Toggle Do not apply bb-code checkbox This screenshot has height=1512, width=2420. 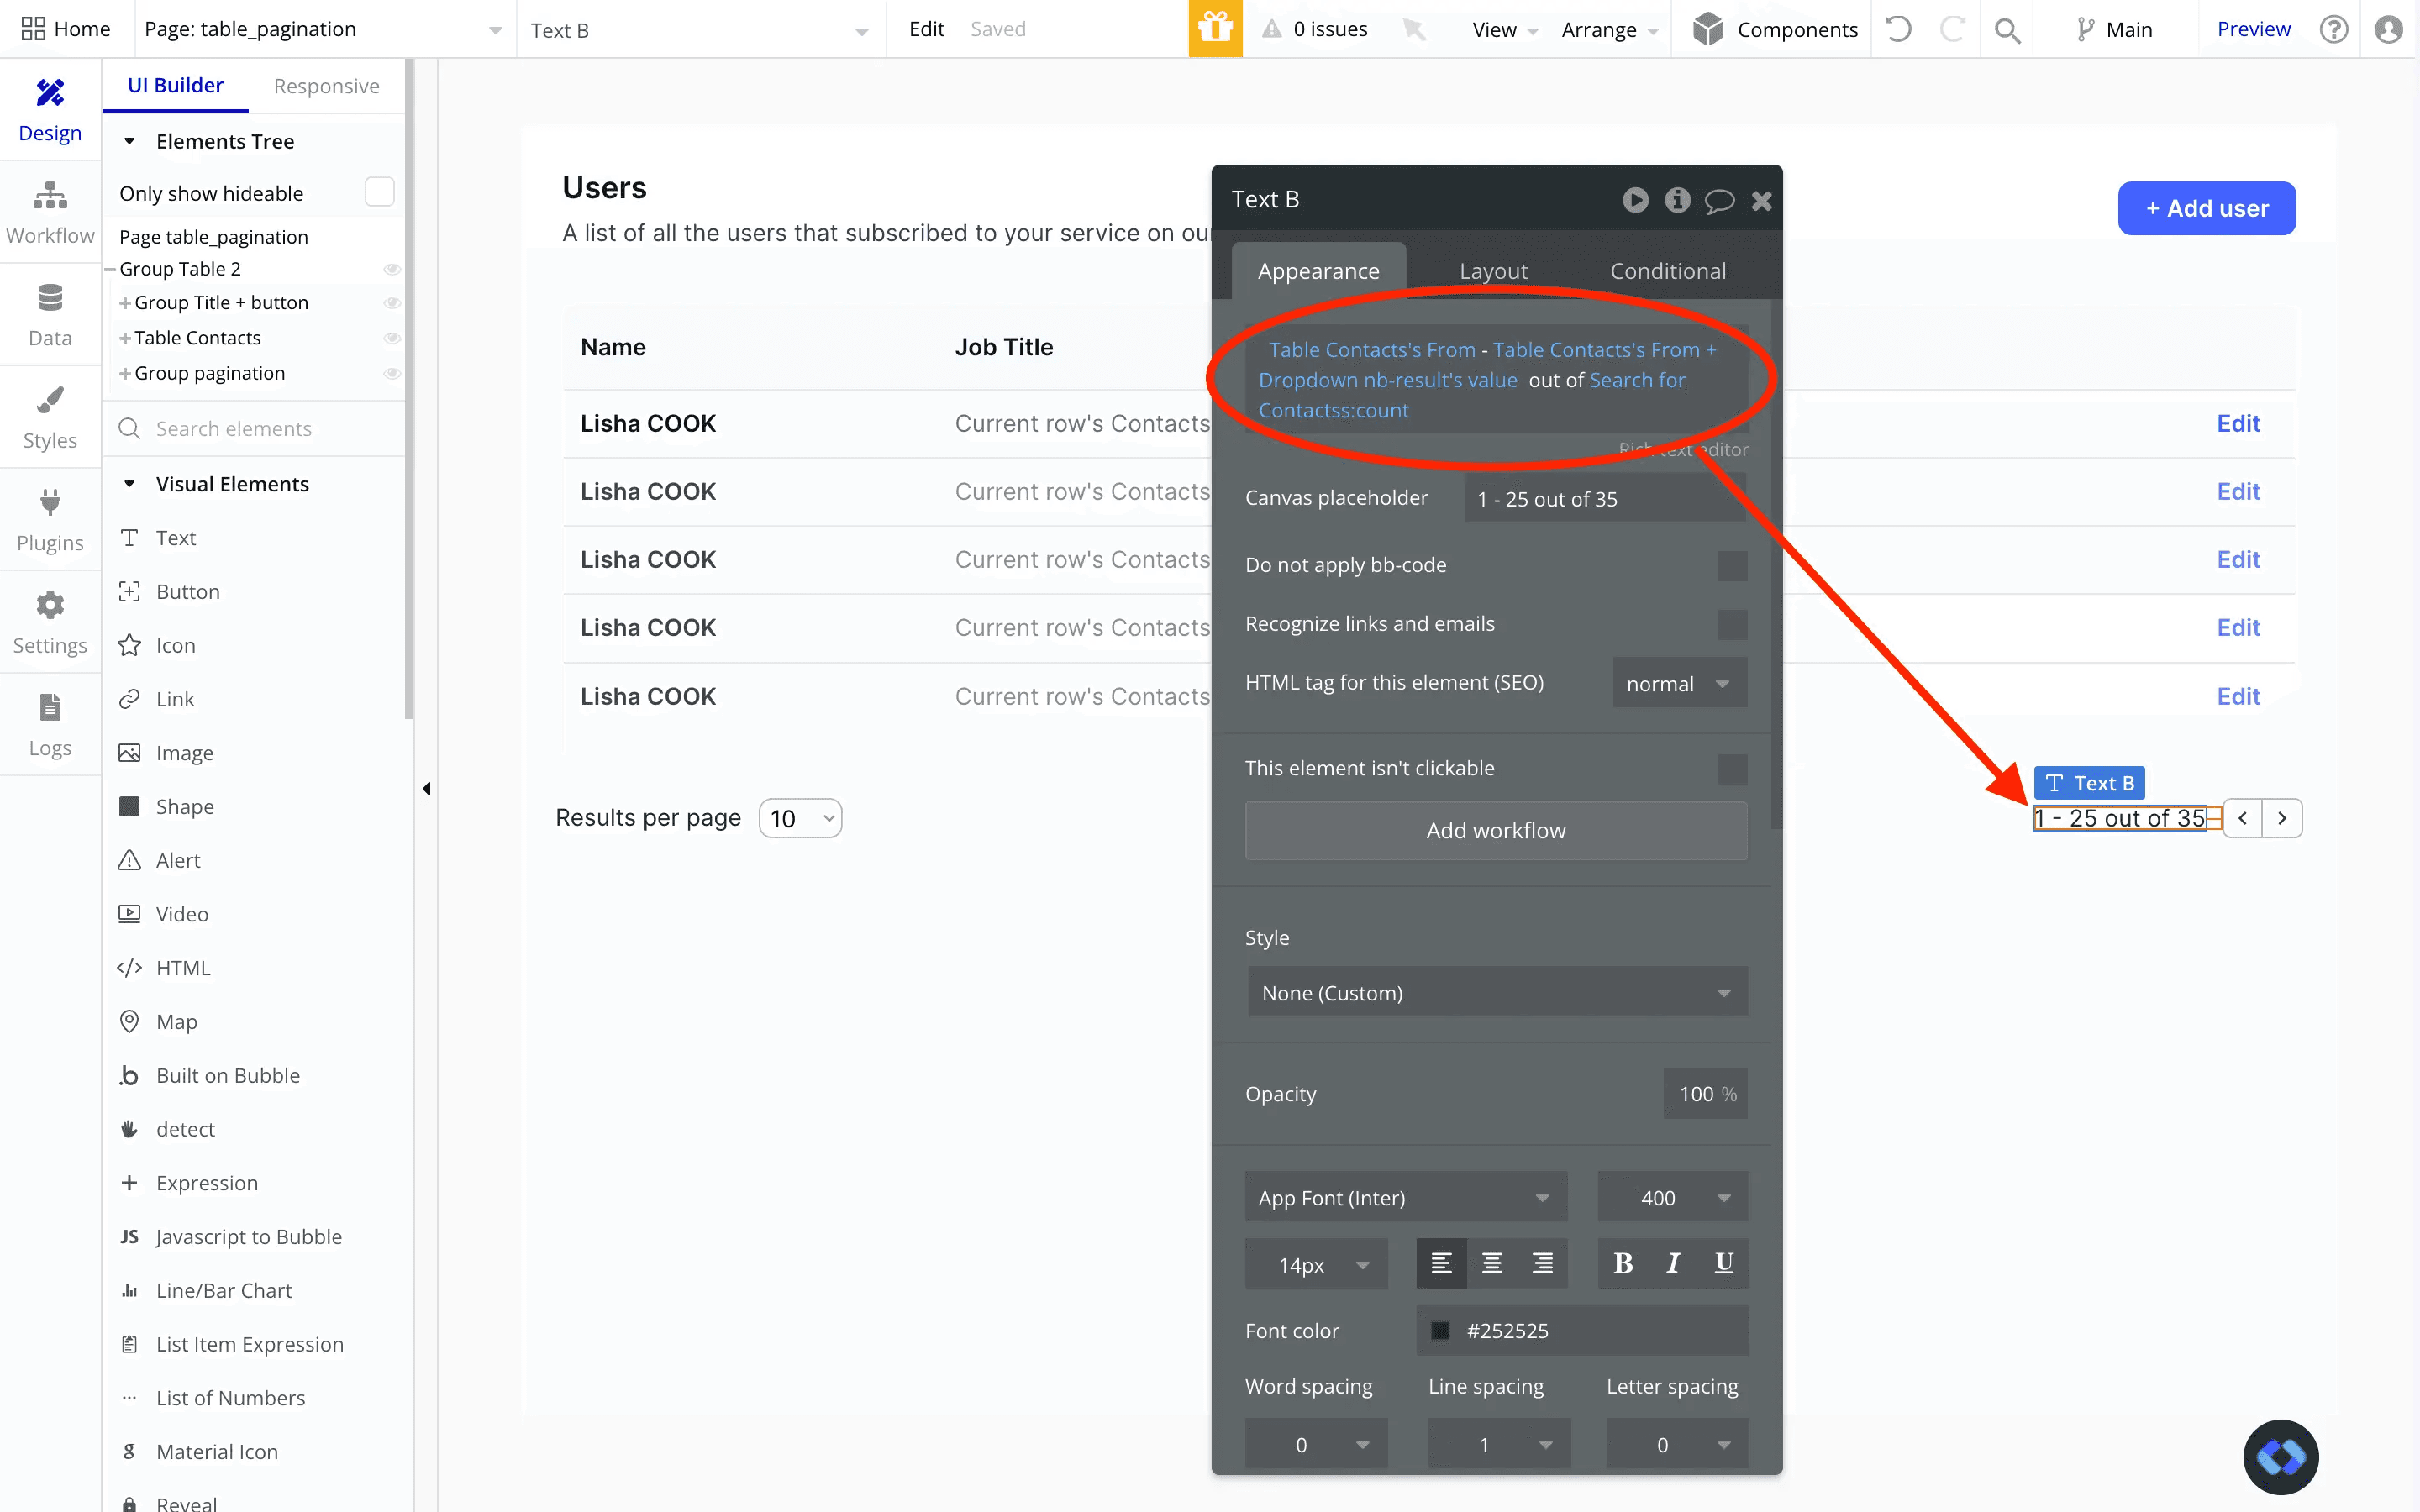coord(1732,565)
